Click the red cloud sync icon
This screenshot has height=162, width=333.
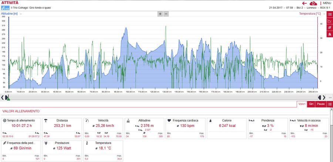coord(313,3)
